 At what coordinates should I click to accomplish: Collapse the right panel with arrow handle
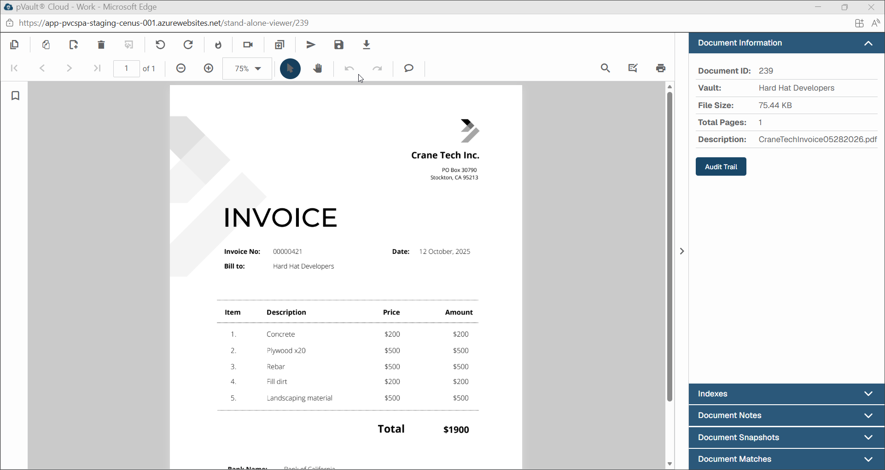pos(682,251)
